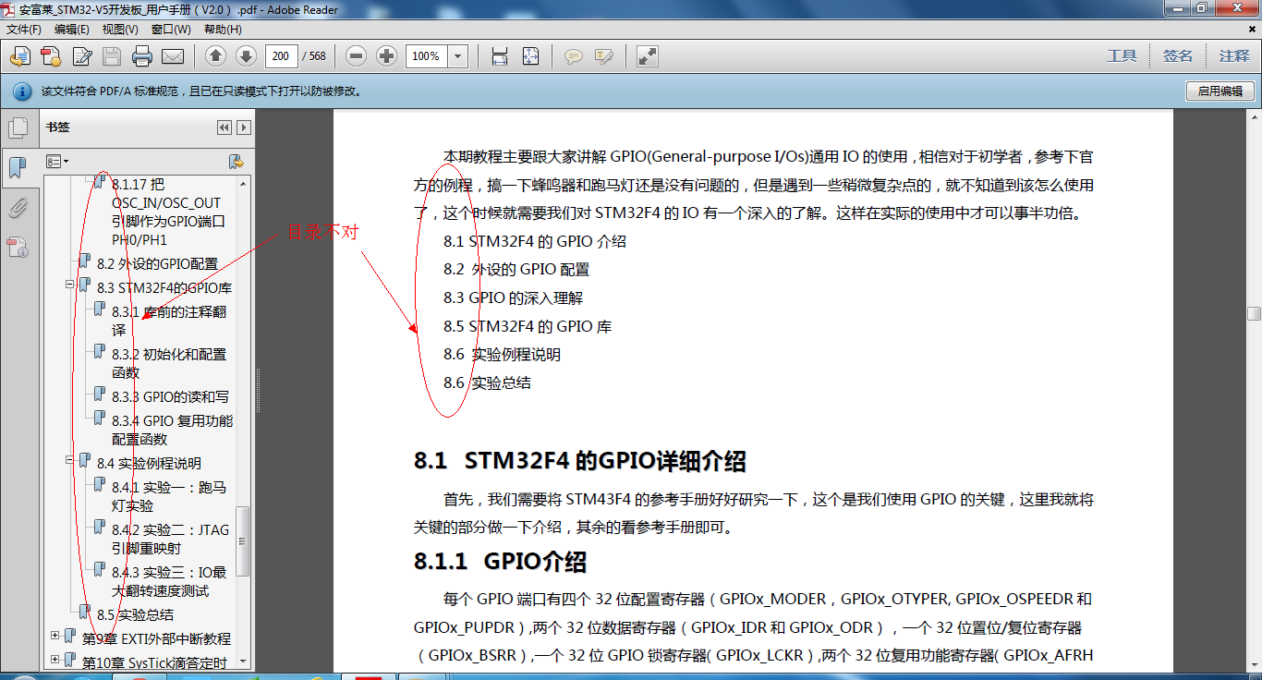Viewport: 1262px width, 680px height.
Task: Select bookmark 8.3.1 库前的注释翻译
Action: (169, 321)
